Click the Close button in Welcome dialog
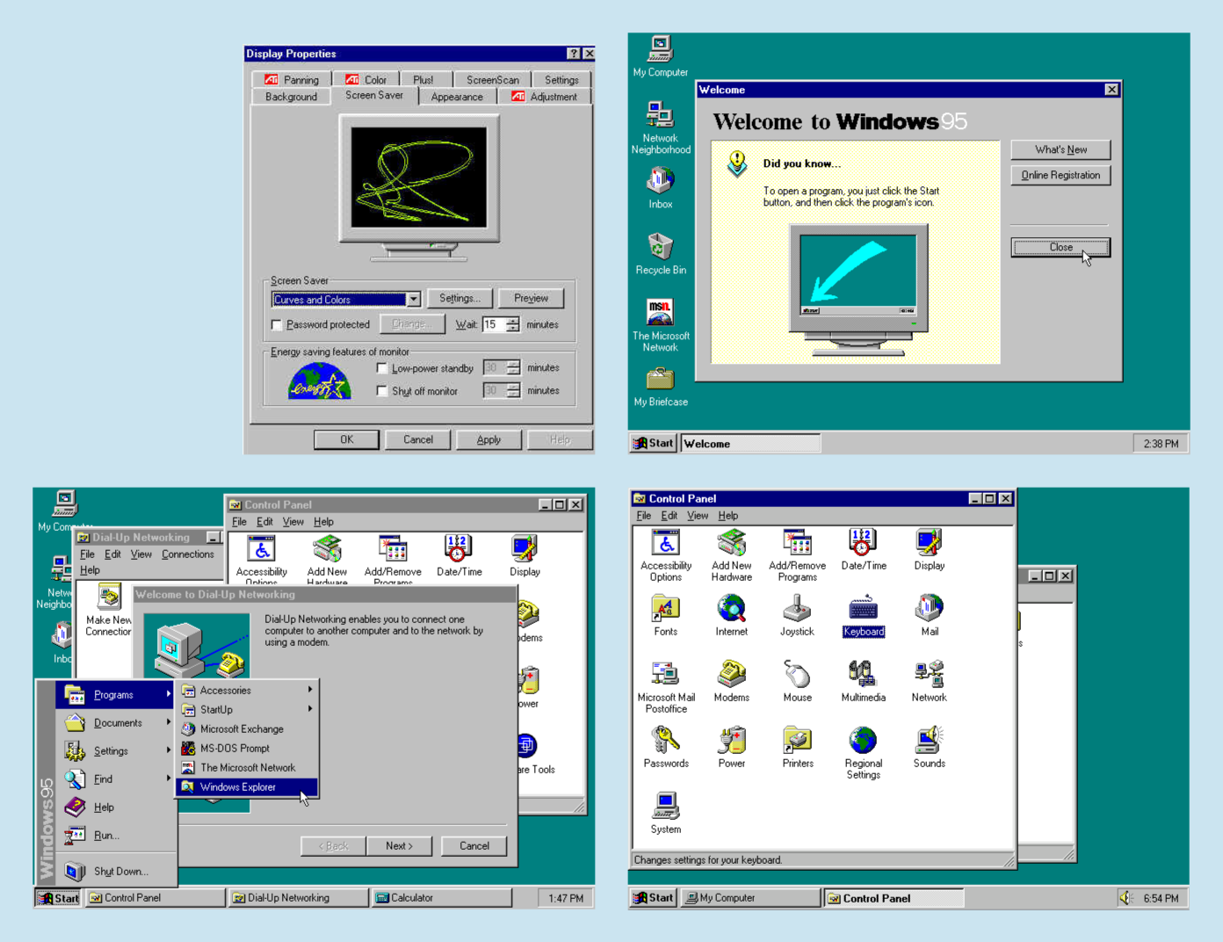The width and height of the screenshot is (1223, 942). coord(1060,247)
